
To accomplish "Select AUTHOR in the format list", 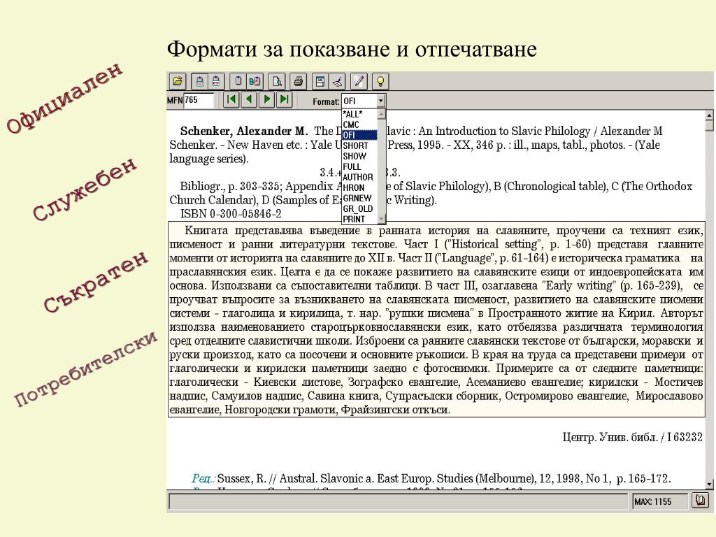I will [x=358, y=177].
